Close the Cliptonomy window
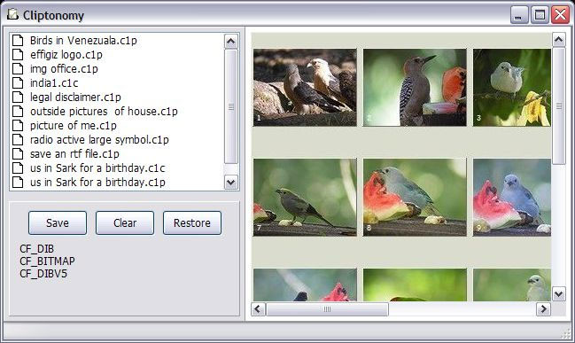575x343 pixels. (561, 15)
